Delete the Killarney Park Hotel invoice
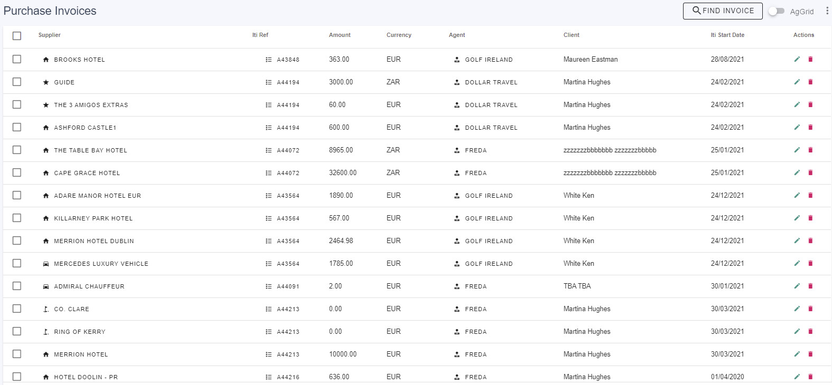 (x=810, y=218)
